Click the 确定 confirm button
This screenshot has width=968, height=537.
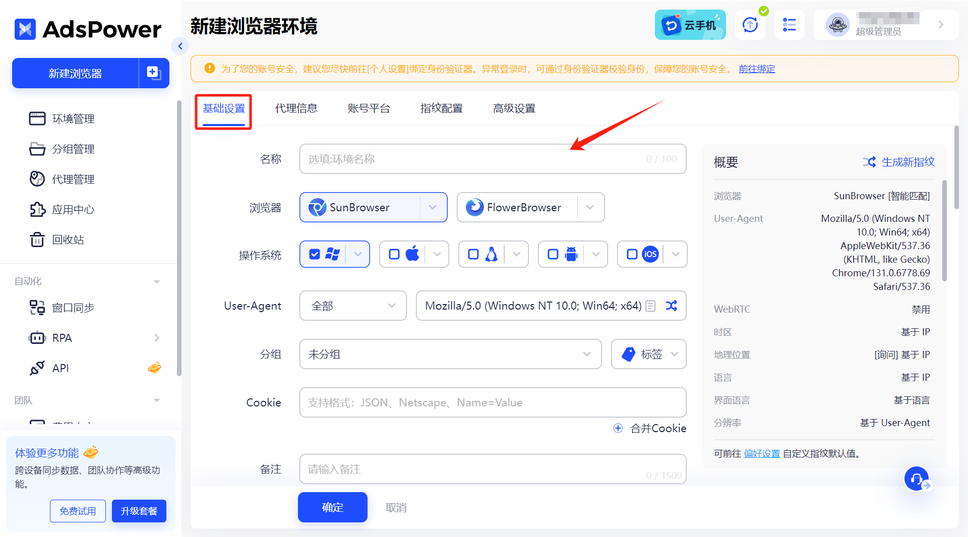coord(332,507)
